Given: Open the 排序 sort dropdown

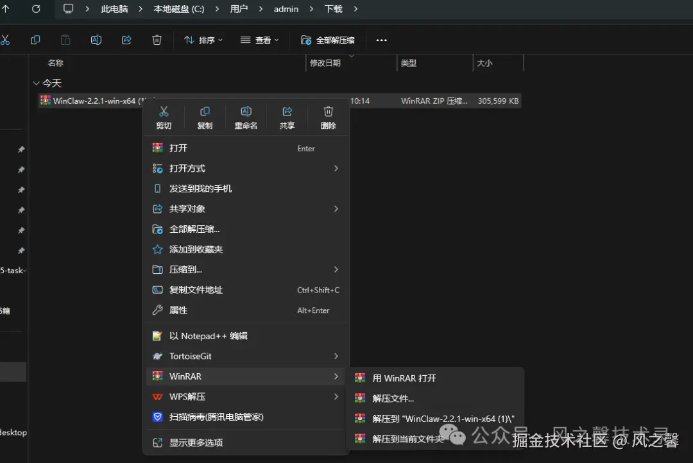Looking at the screenshot, I should point(203,40).
